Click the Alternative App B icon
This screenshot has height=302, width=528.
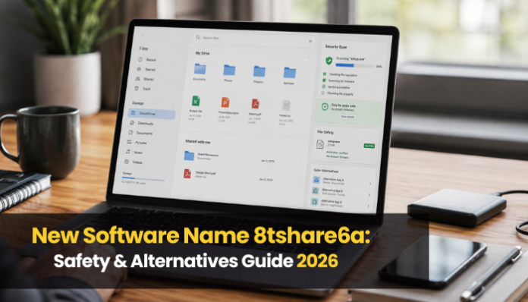(x=315, y=191)
